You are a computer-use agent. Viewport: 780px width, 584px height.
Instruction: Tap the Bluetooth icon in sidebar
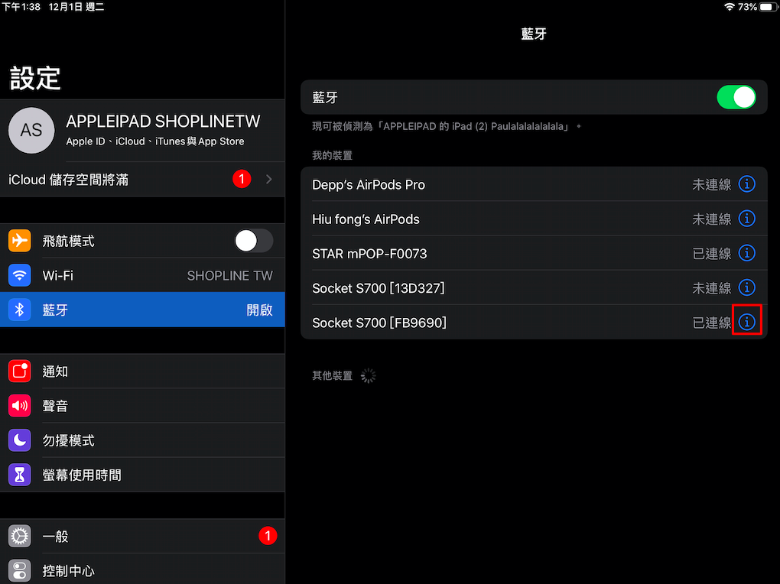[19, 310]
